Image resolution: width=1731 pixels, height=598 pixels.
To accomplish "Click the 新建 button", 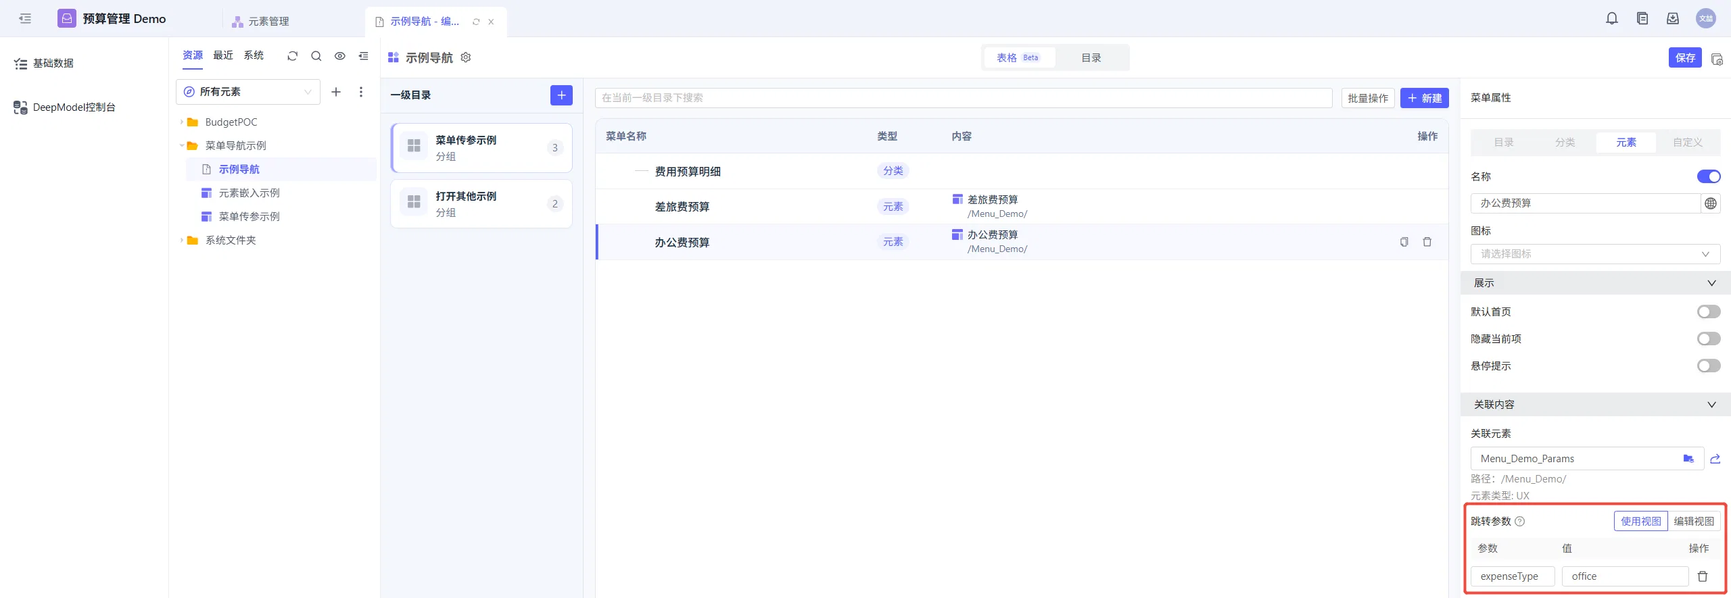I will pyautogui.click(x=1424, y=98).
